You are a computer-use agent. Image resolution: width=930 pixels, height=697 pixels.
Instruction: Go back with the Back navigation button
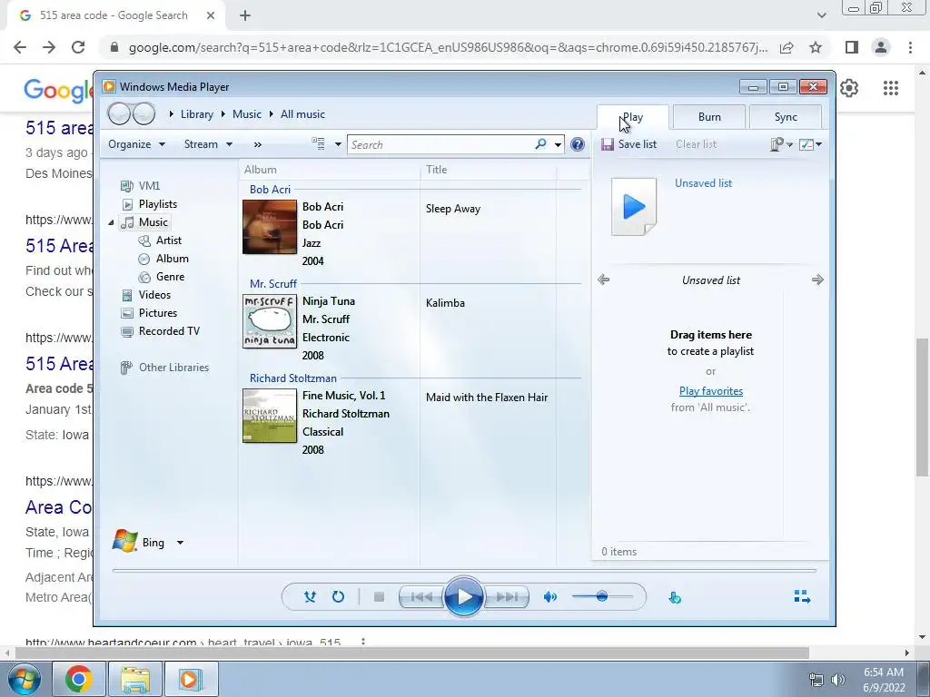pyautogui.click(x=119, y=113)
